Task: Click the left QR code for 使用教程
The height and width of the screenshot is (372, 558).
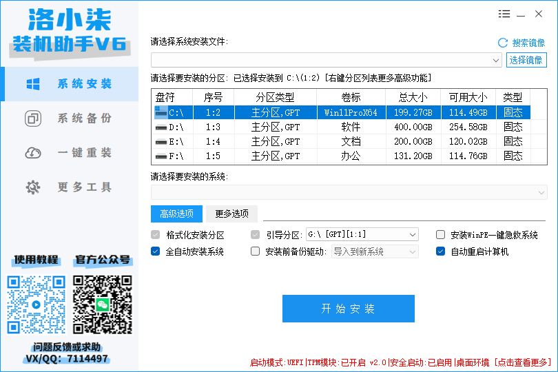Action: coord(36,304)
